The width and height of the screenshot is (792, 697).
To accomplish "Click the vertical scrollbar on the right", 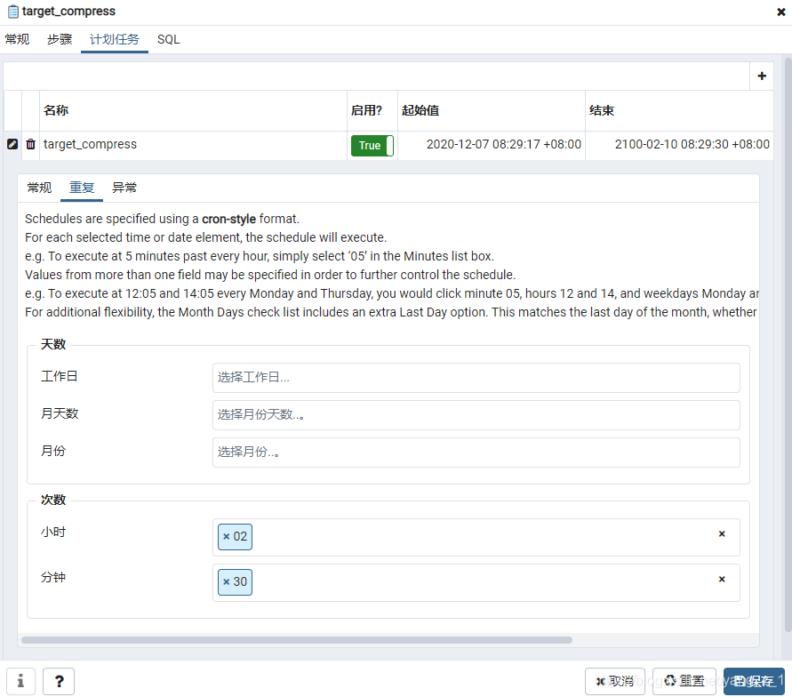I will [788, 343].
